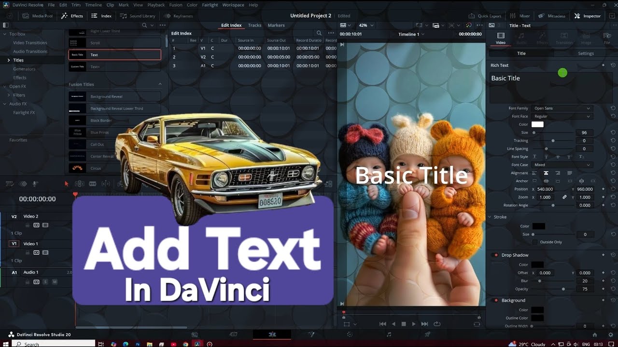Mute the Audio 1 track

(55, 281)
